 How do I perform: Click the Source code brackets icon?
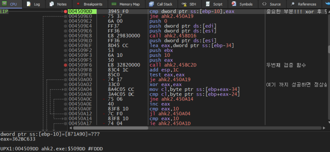(x=264, y=4)
